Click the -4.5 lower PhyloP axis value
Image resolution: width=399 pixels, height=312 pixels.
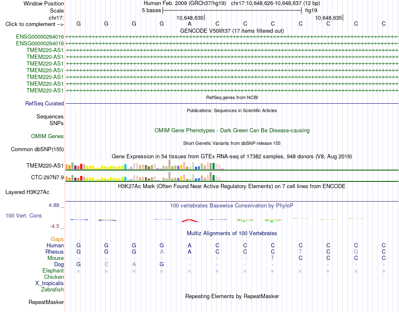[x=55, y=226]
